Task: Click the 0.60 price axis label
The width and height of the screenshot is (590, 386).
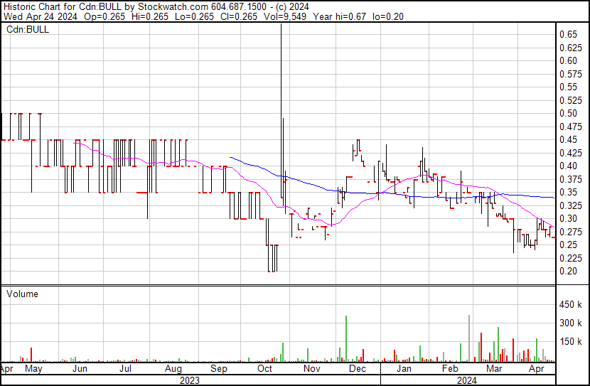Action: tap(568, 60)
